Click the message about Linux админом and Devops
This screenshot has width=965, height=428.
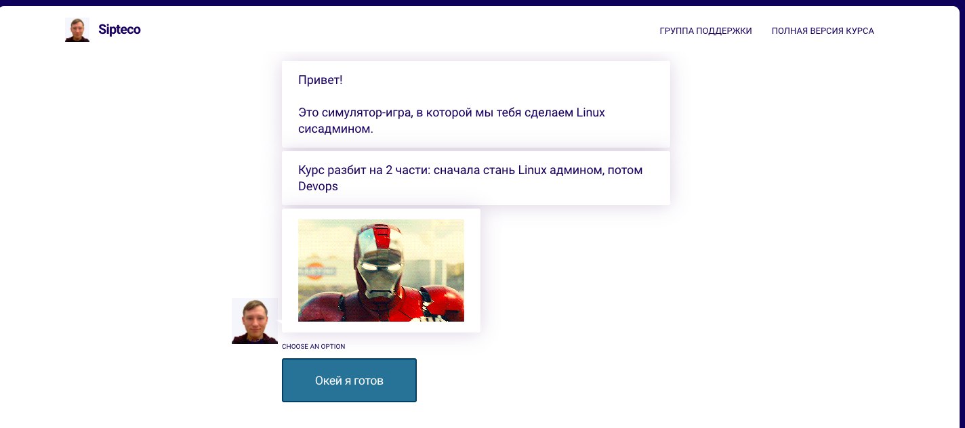pyautogui.click(x=476, y=178)
